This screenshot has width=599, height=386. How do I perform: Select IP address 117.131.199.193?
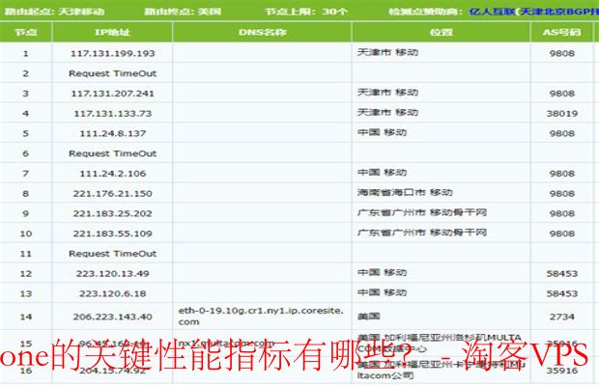point(113,53)
